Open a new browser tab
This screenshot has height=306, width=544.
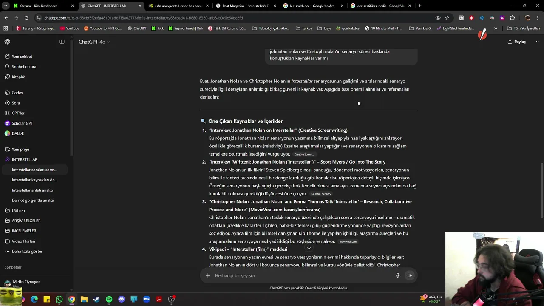point(420,6)
